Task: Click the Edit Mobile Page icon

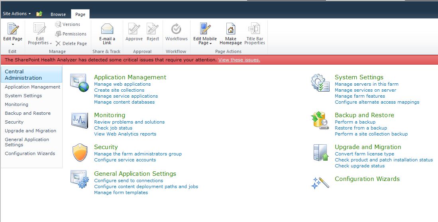Action: coord(205,29)
